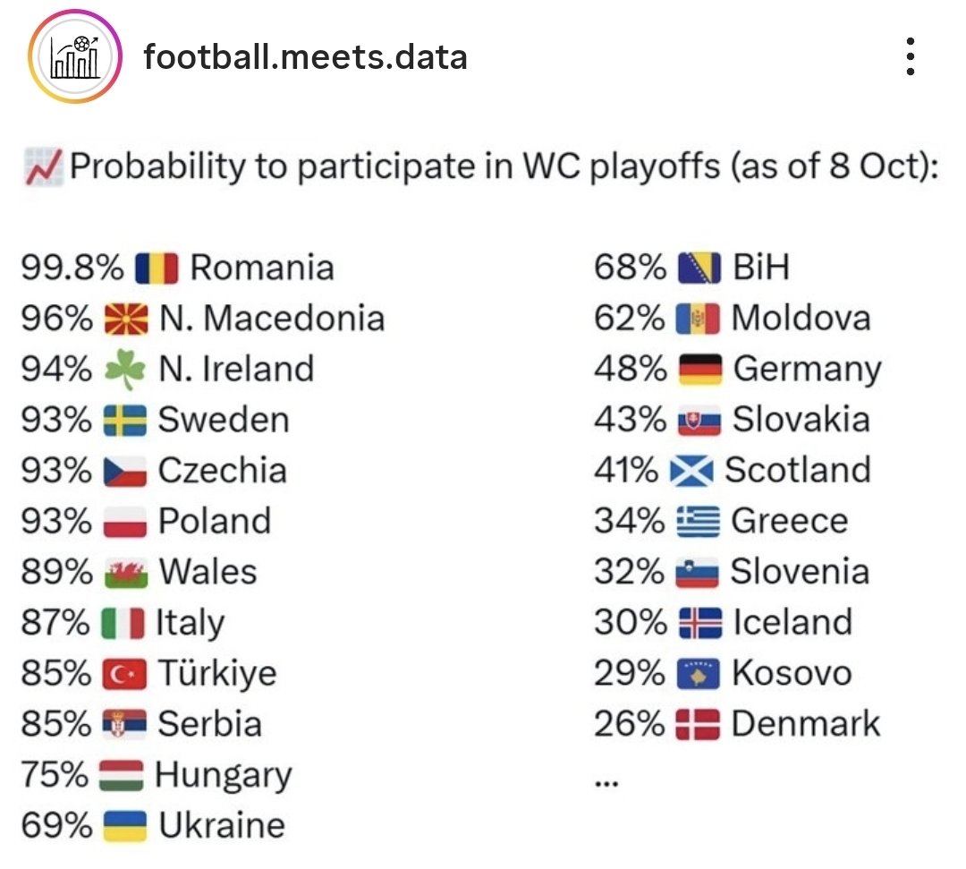Image resolution: width=966 pixels, height=869 pixels.
Task: Click the Sweden flag icon
Action: tap(125, 421)
